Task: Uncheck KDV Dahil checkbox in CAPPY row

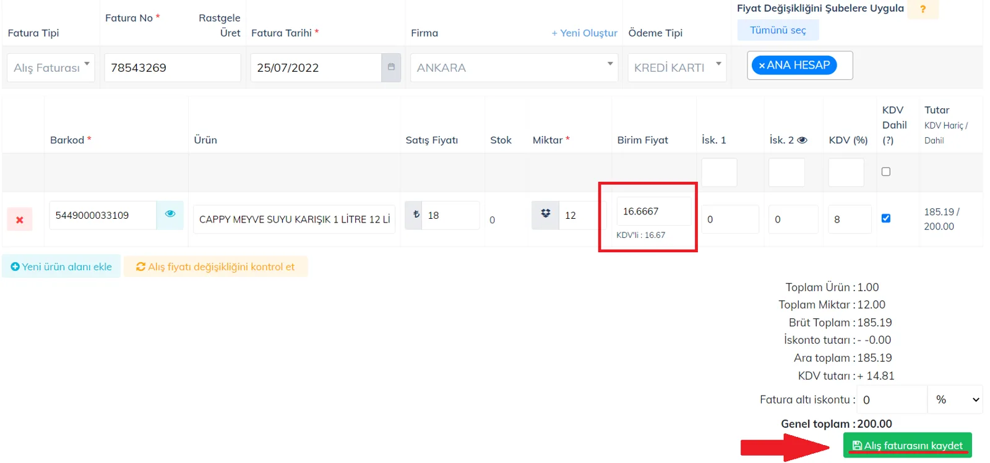Action: [x=886, y=218]
